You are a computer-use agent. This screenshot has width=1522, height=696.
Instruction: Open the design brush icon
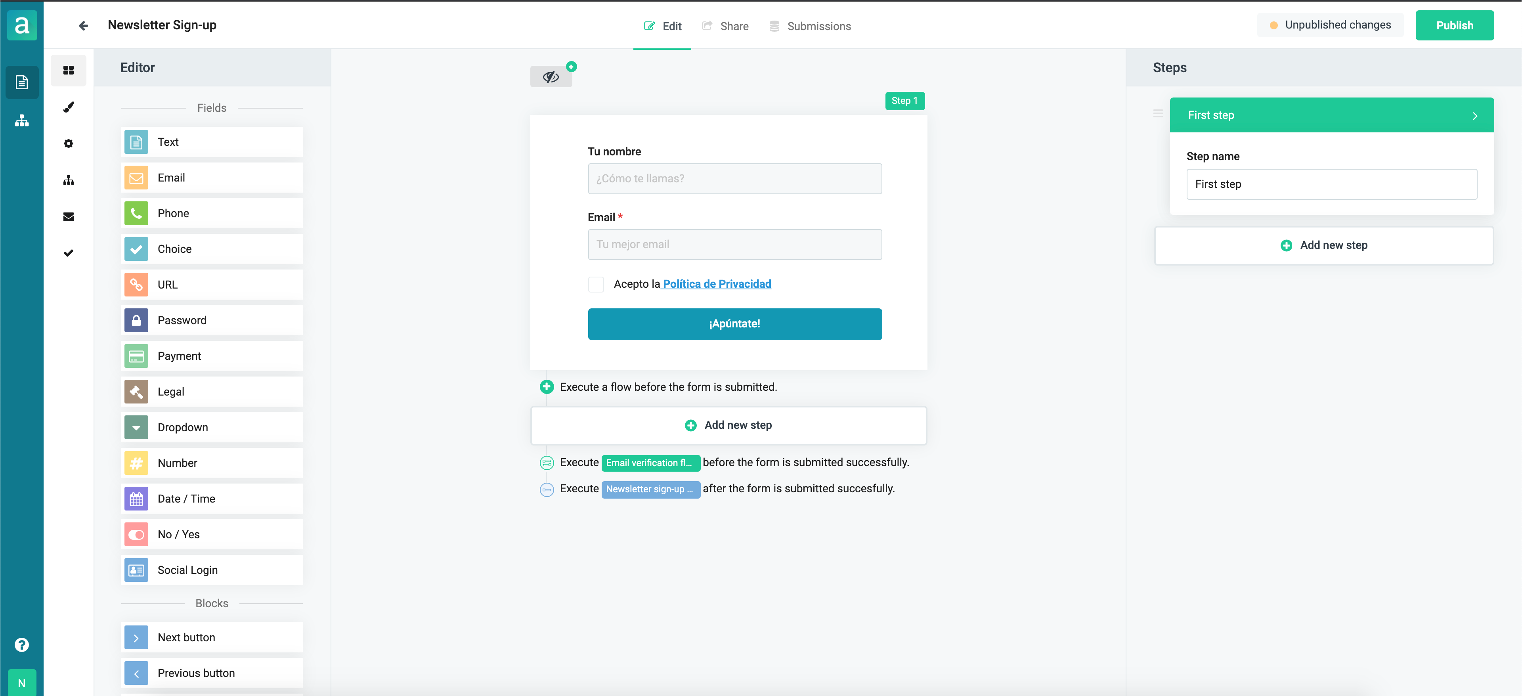click(x=69, y=107)
